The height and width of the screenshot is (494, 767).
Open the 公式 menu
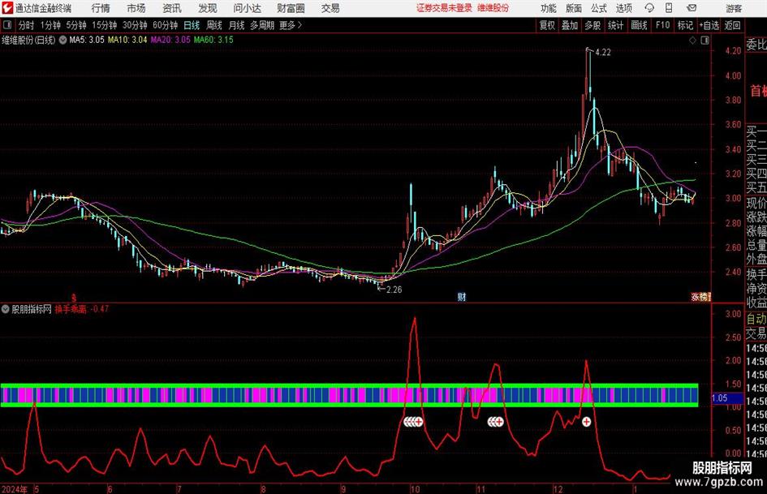[x=599, y=8]
